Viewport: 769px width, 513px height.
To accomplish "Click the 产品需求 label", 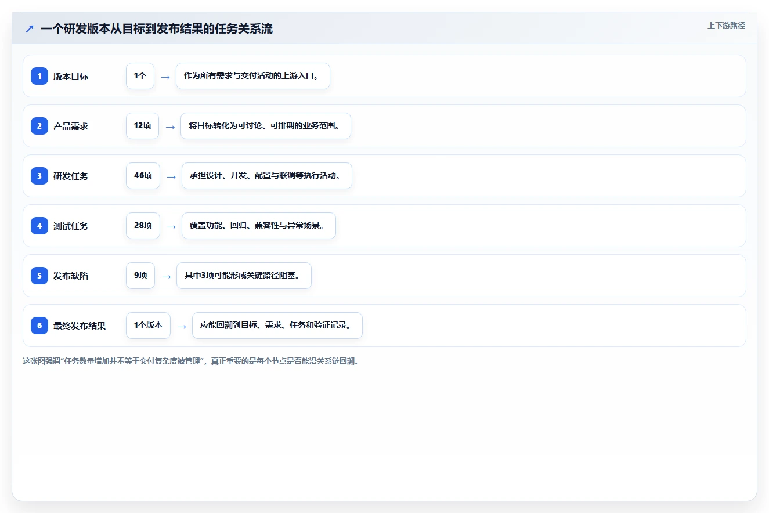I will click(x=71, y=126).
